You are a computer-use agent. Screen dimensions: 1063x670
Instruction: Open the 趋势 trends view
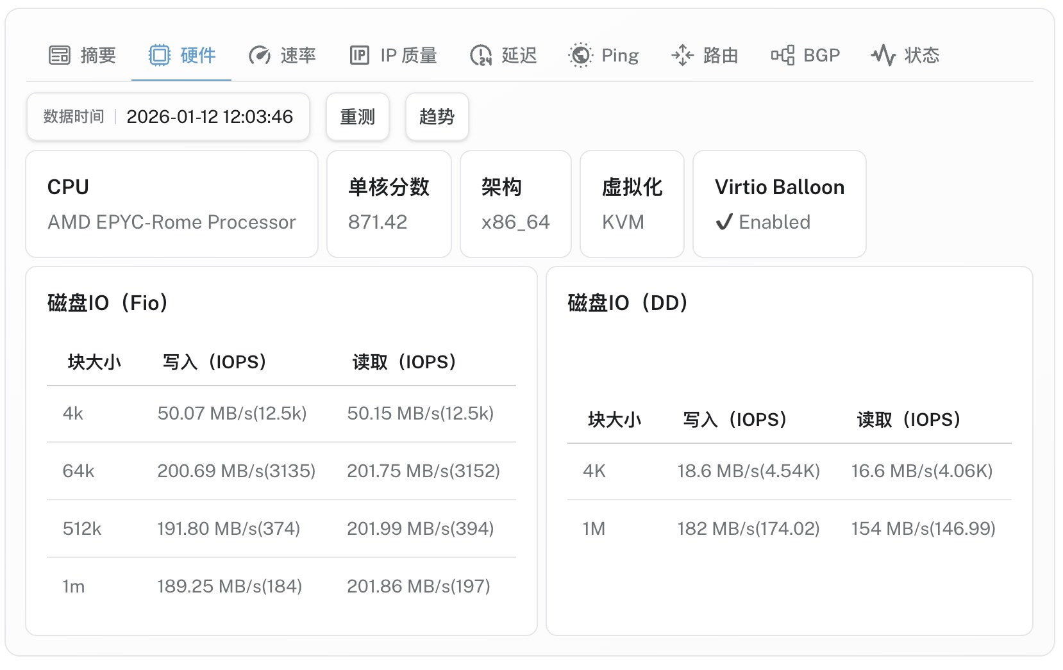point(436,117)
